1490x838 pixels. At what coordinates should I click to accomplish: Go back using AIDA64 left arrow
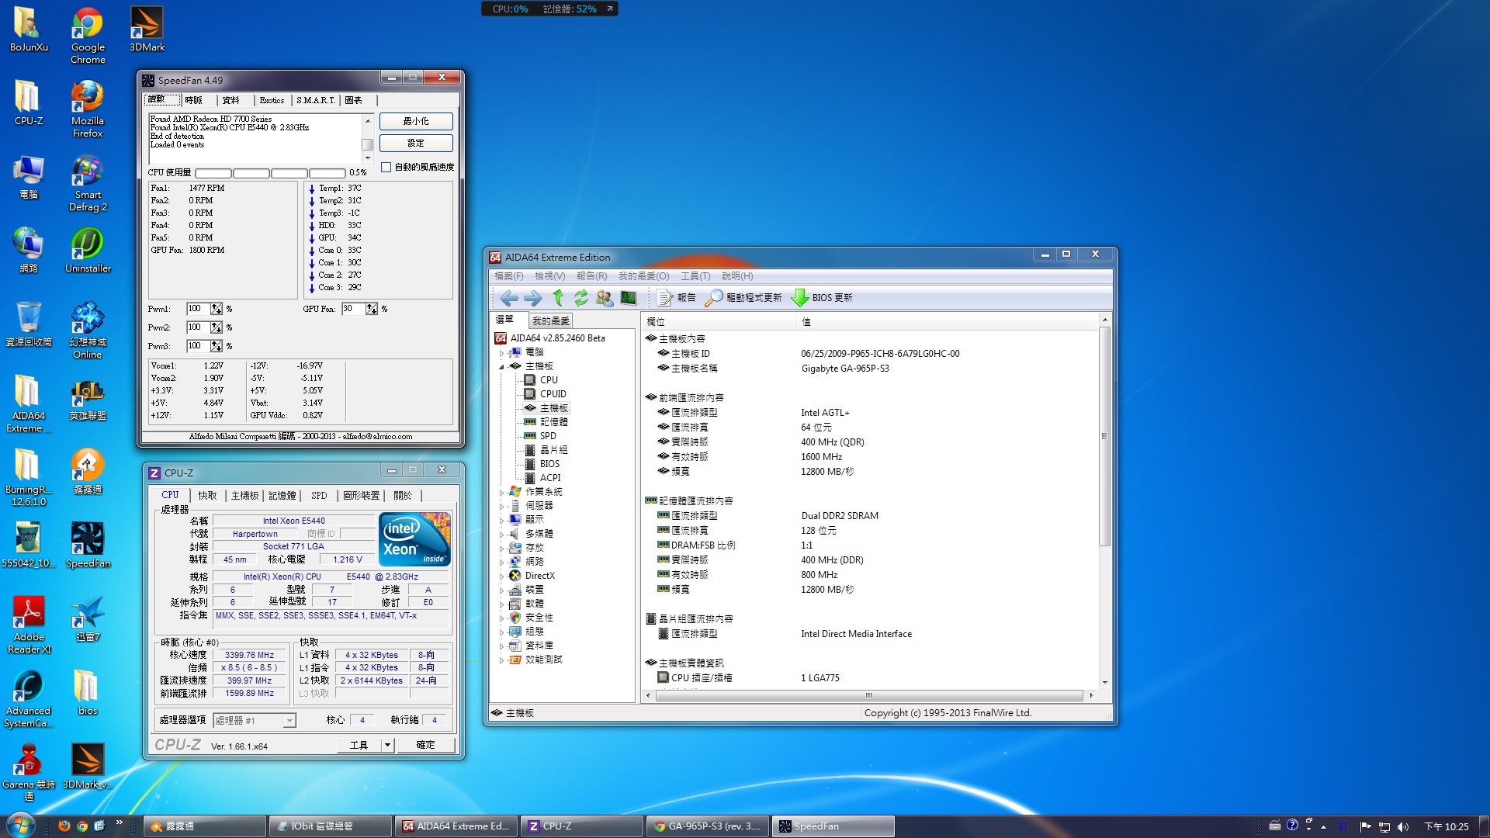coord(508,298)
